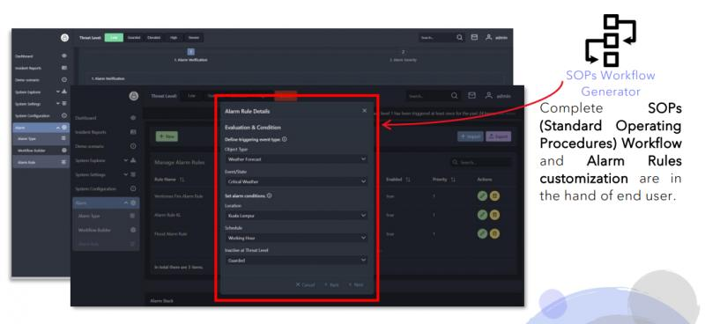Open Workflow Builder in back window sidebar
Screen dimensions: 705x324
tap(41, 151)
